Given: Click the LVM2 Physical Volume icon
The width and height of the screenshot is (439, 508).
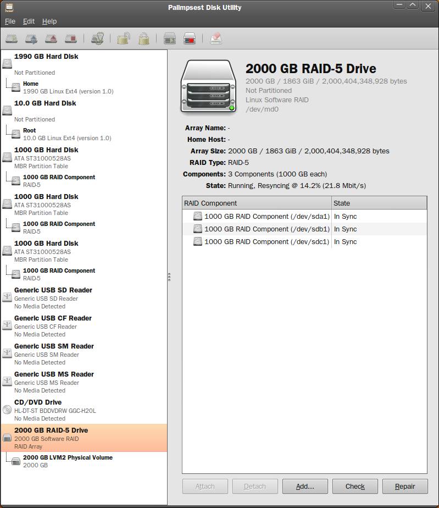Looking at the screenshot, I should [x=16, y=461].
